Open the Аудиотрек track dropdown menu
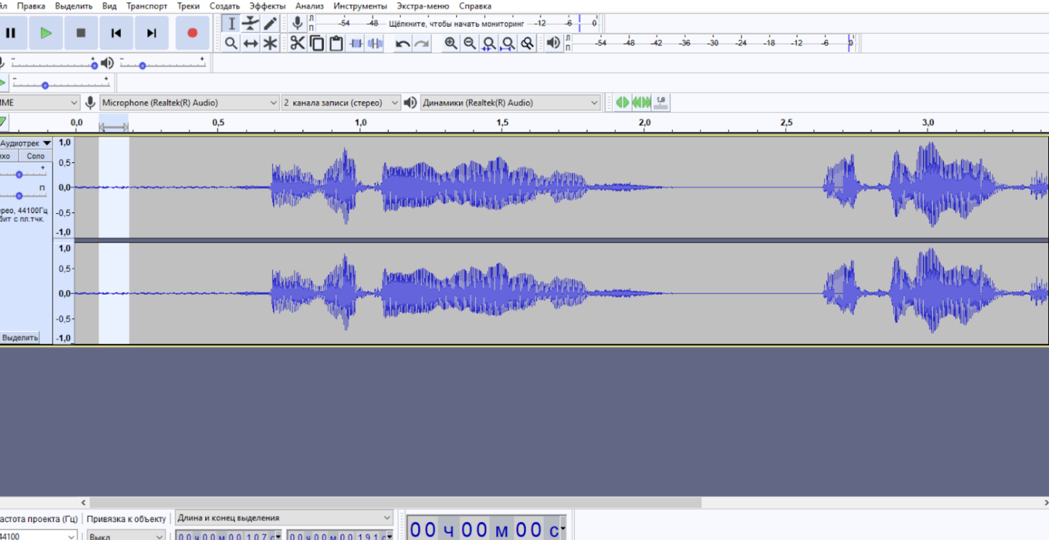This screenshot has height=540, width=1049. coord(25,143)
